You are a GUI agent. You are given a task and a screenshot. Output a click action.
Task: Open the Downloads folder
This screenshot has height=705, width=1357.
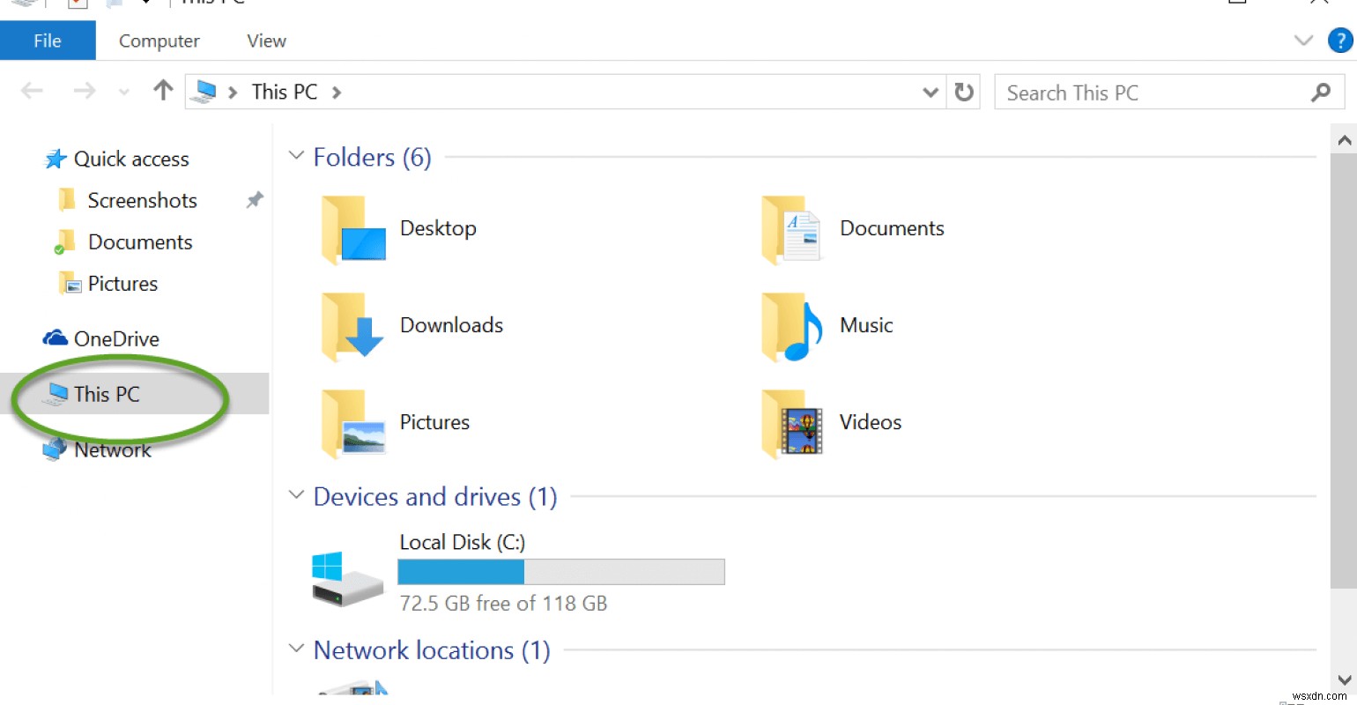(x=451, y=324)
